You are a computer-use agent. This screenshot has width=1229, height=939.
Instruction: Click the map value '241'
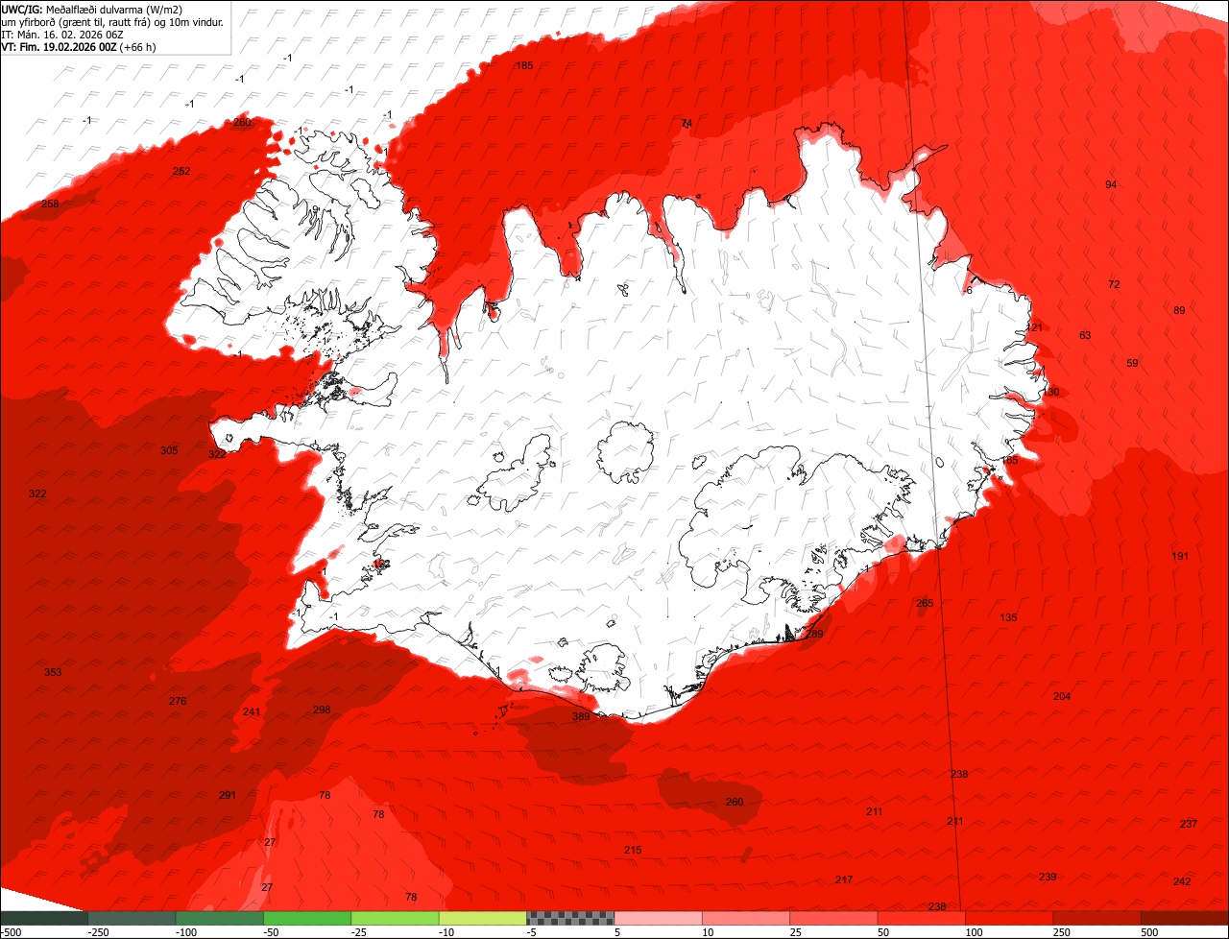pos(252,711)
